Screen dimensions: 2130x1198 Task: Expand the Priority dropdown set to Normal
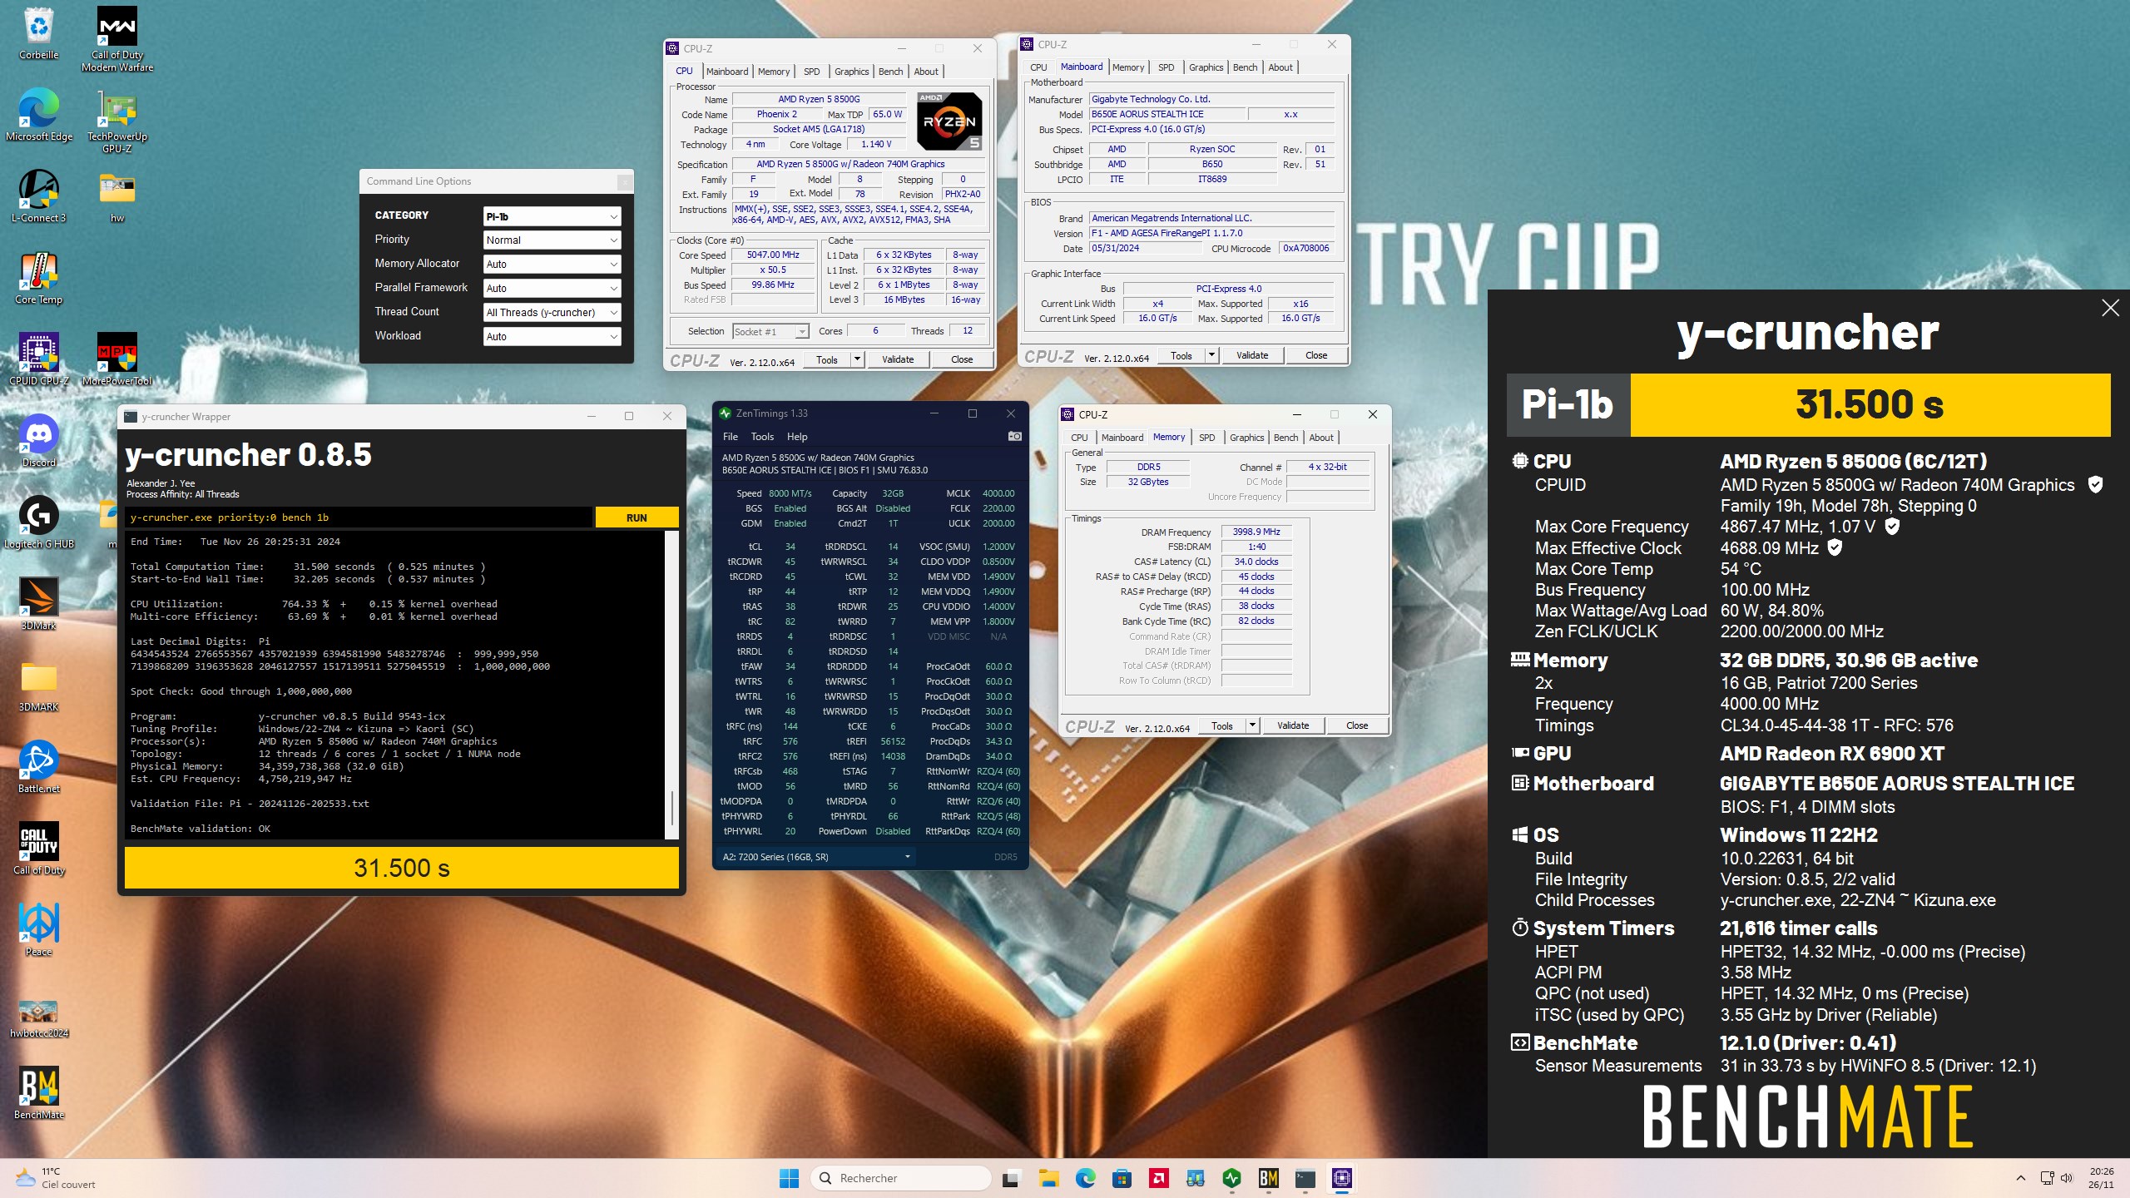point(552,240)
